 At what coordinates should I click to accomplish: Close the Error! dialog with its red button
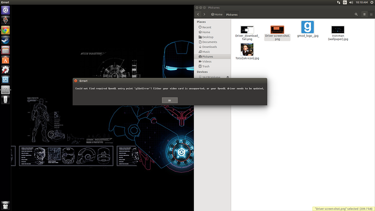76,81
